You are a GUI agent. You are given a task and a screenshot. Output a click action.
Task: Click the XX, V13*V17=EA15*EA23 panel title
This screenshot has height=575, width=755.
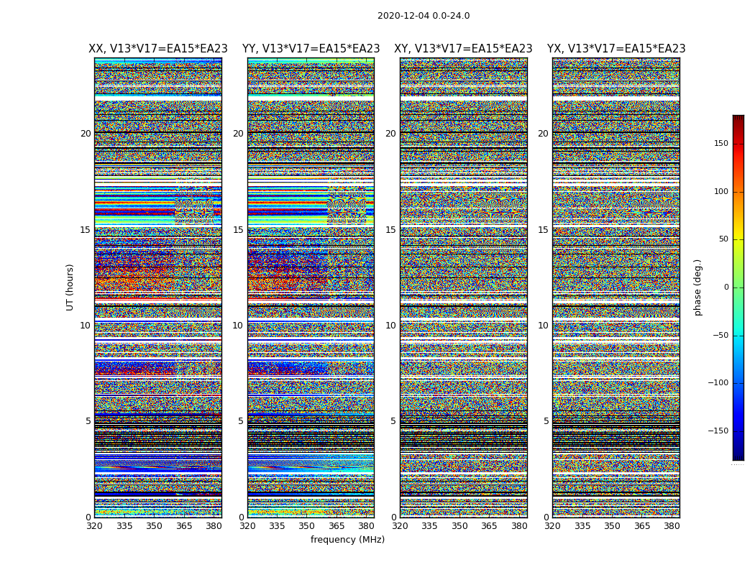point(158,49)
